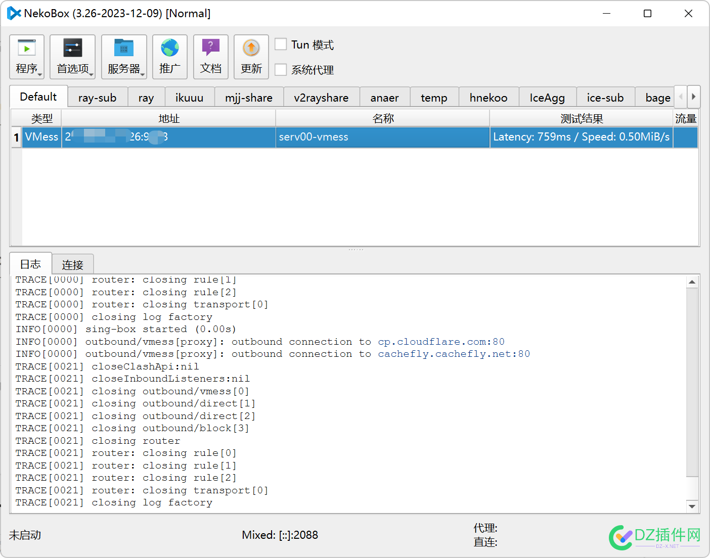Viewport: 710px width, 558px height.
Task: Click the log vertical scrollbar thumb
Action: coord(692,383)
